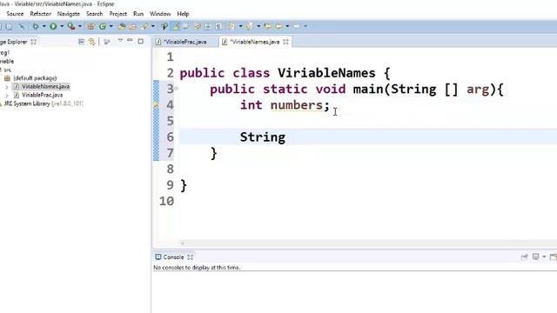Viewport: 557px width, 313px height.
Task: Click the Save All icon in toolbar
Action: pos(9,26)
